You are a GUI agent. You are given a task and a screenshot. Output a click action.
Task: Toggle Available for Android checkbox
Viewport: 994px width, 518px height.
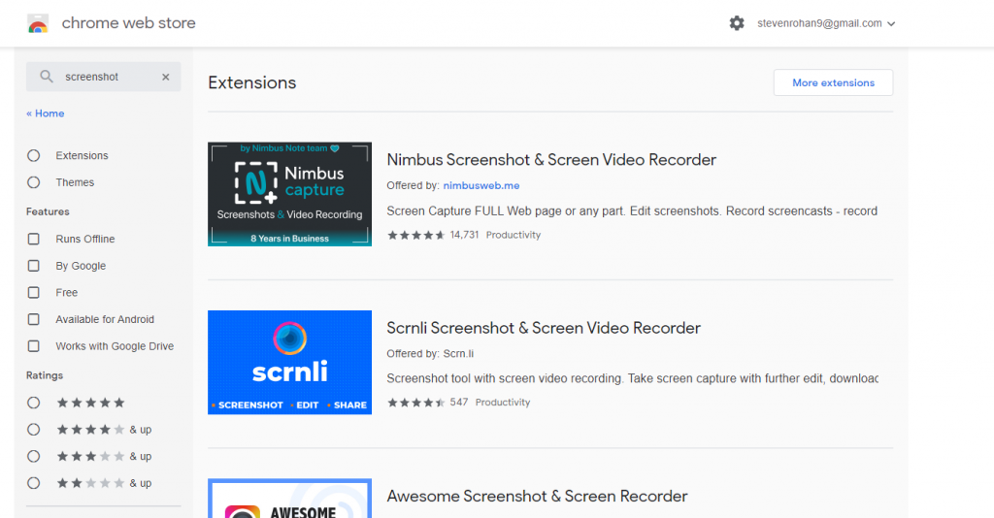[34, 319]
